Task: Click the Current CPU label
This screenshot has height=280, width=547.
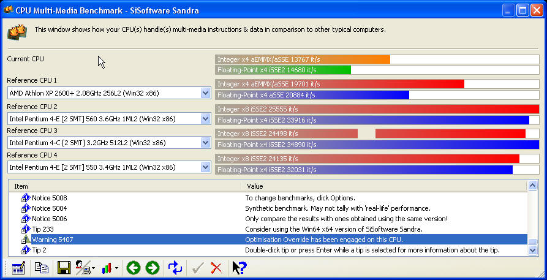Action: pos(26,59)
